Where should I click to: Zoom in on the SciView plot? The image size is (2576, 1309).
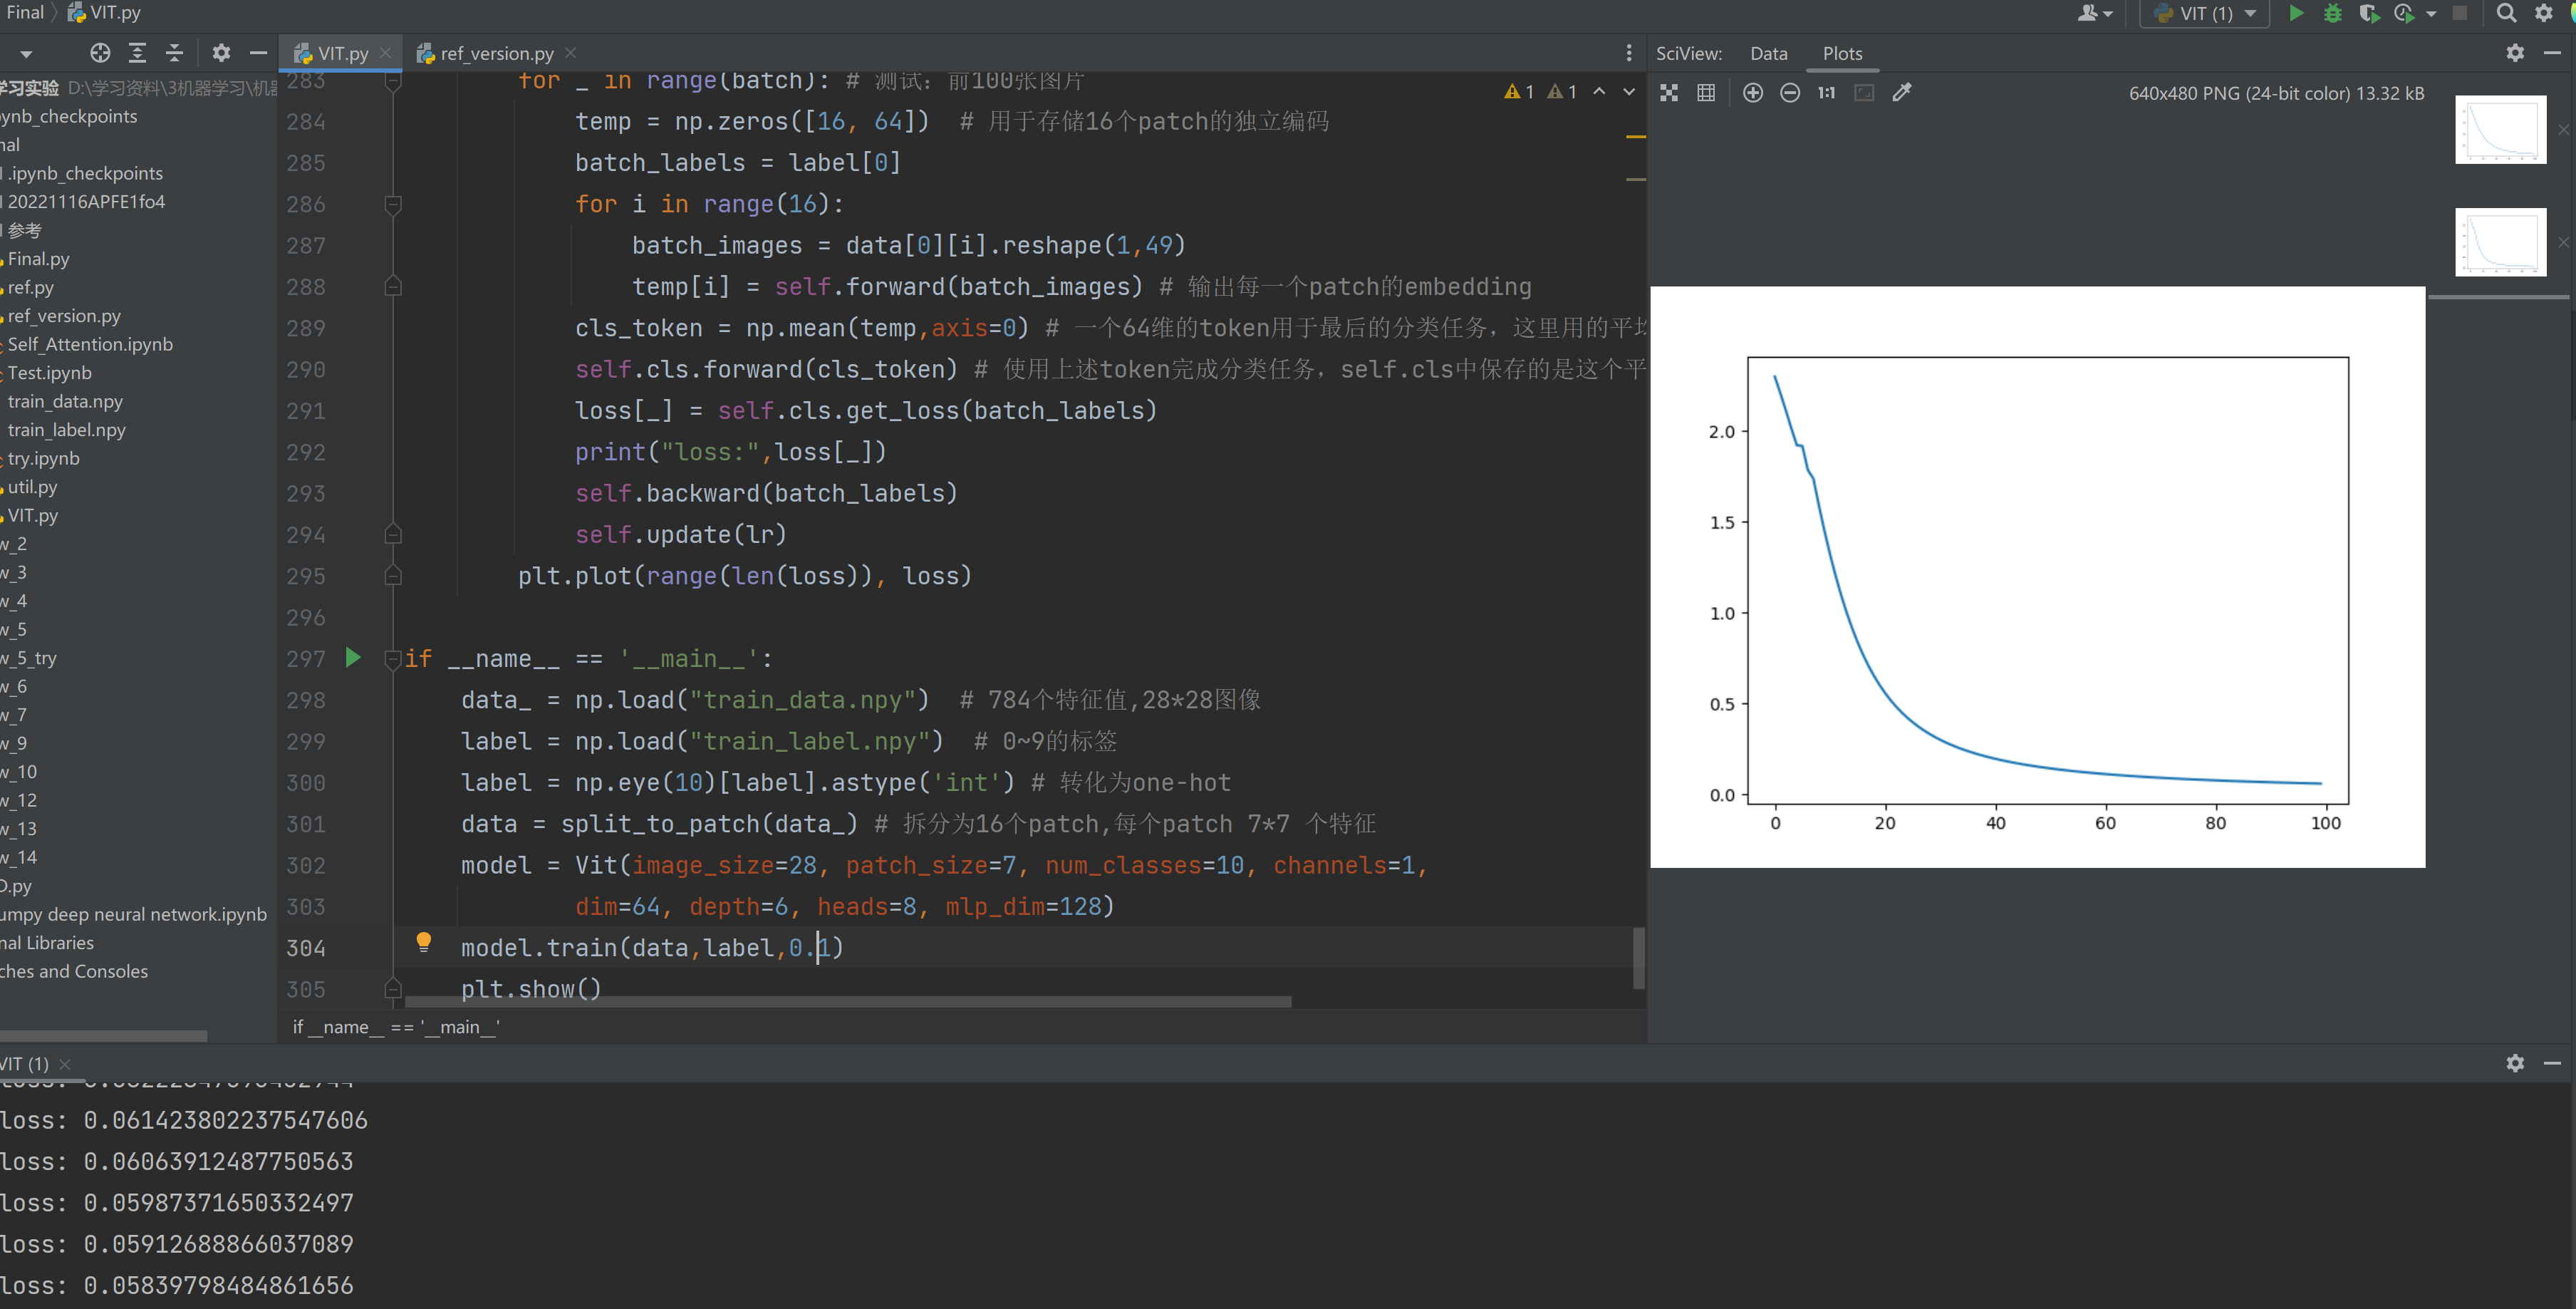[x=1752, y=93]
